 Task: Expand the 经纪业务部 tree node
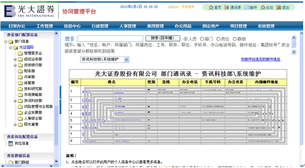tap(15, 59)
